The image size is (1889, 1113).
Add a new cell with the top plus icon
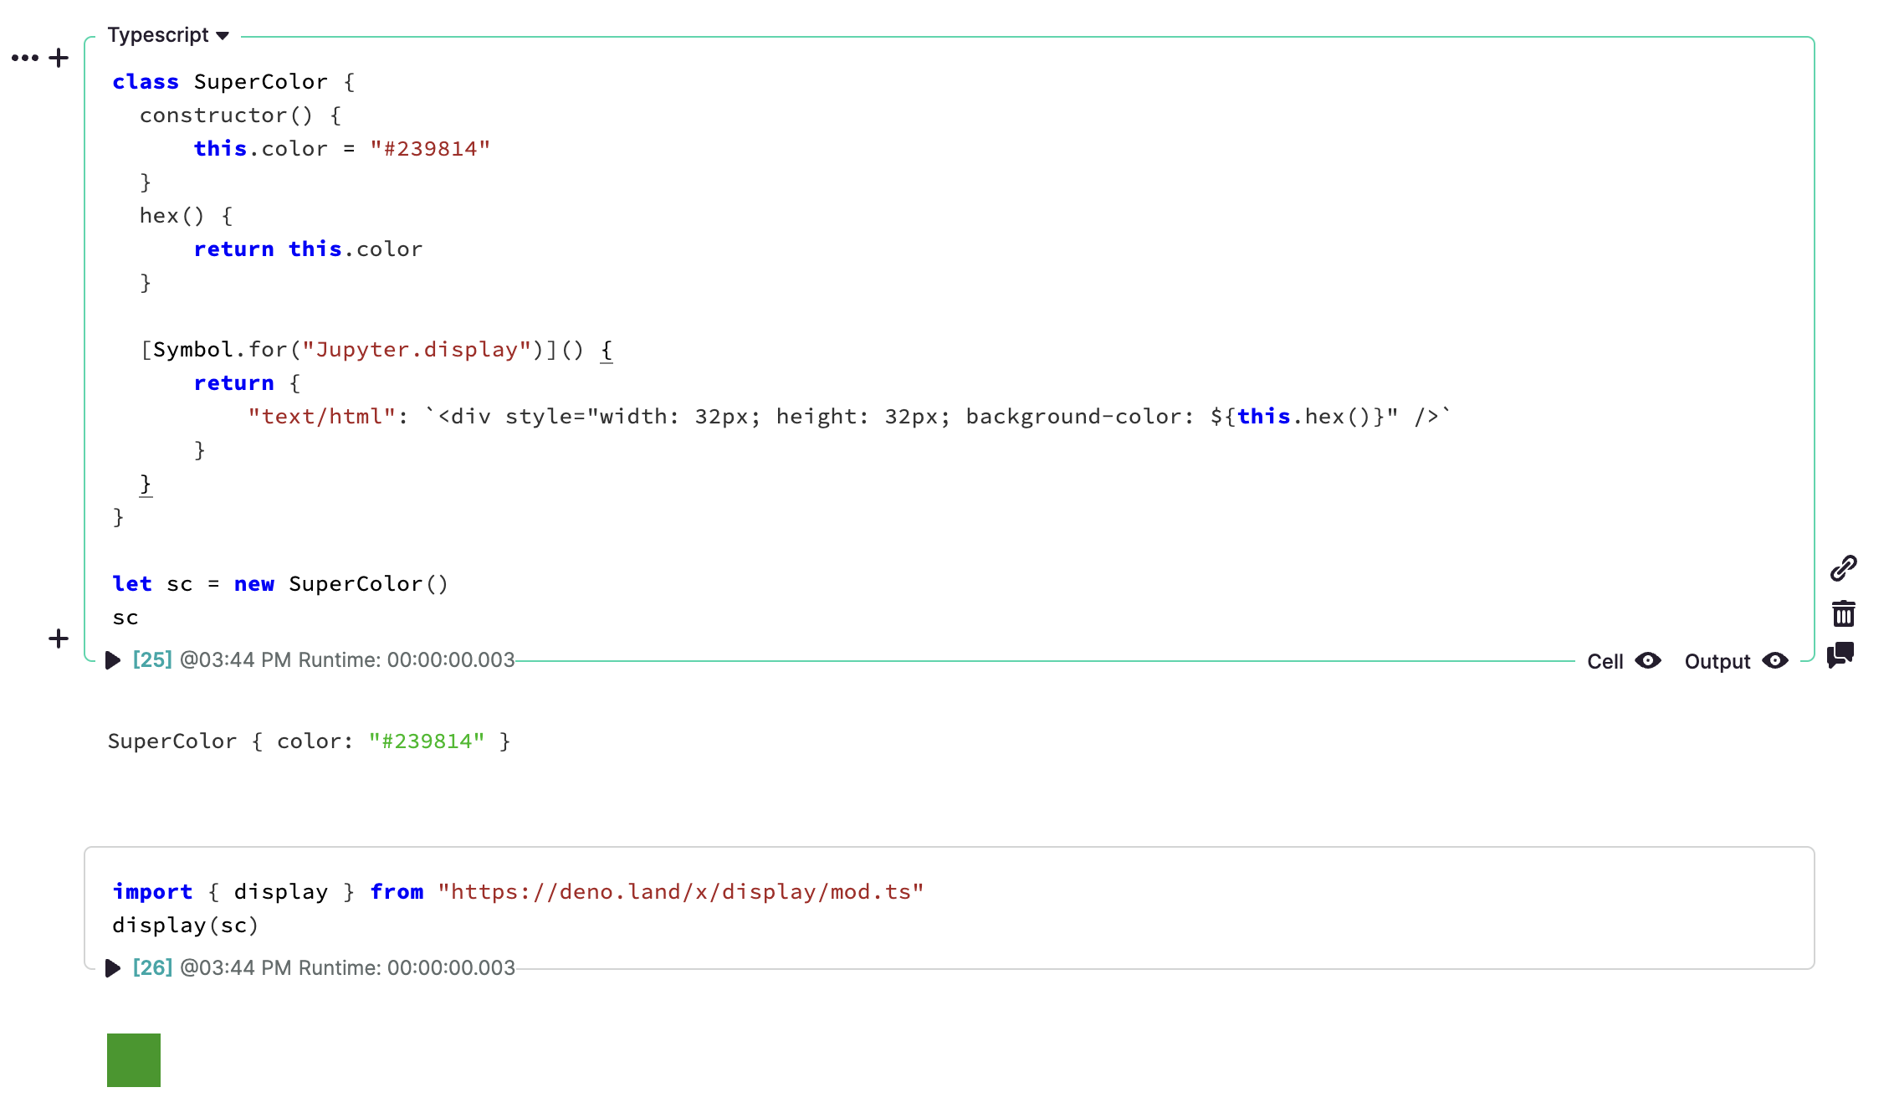58,57
